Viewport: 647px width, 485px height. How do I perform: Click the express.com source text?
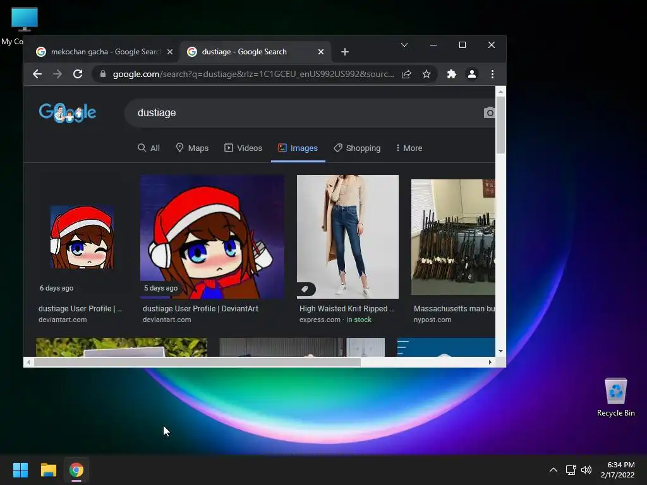click(x=320, y=320)
